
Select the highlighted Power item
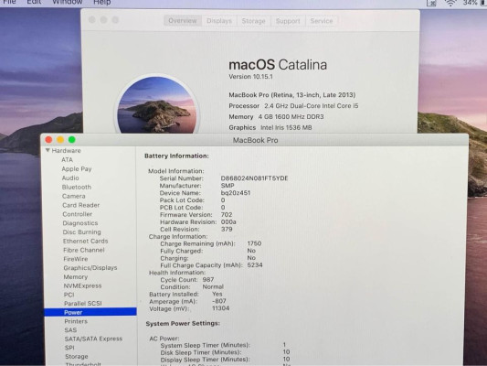90,312
